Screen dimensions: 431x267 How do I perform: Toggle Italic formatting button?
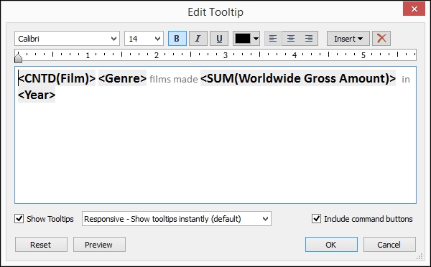coord(198,39)
